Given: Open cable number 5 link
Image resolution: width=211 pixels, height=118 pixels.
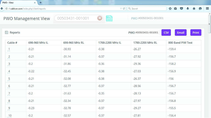Looking at the screenshot, I should pos(9,79).
